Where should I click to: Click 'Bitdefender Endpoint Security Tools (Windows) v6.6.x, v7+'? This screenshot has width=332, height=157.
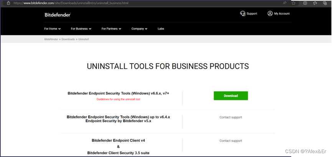point(118,93)
